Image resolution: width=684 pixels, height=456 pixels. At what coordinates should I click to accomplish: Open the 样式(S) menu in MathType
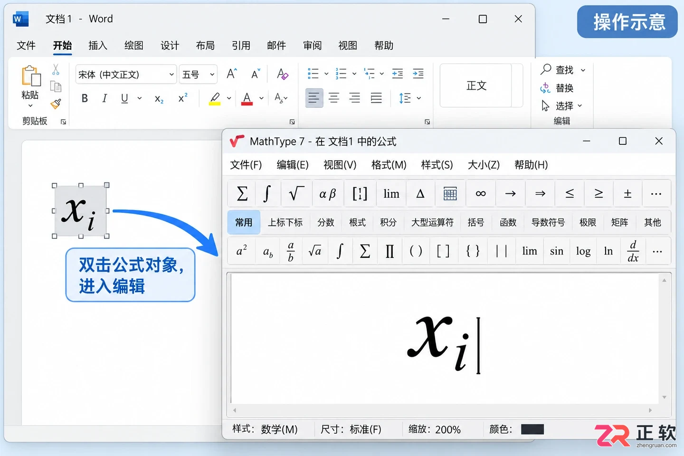[437, 165]
